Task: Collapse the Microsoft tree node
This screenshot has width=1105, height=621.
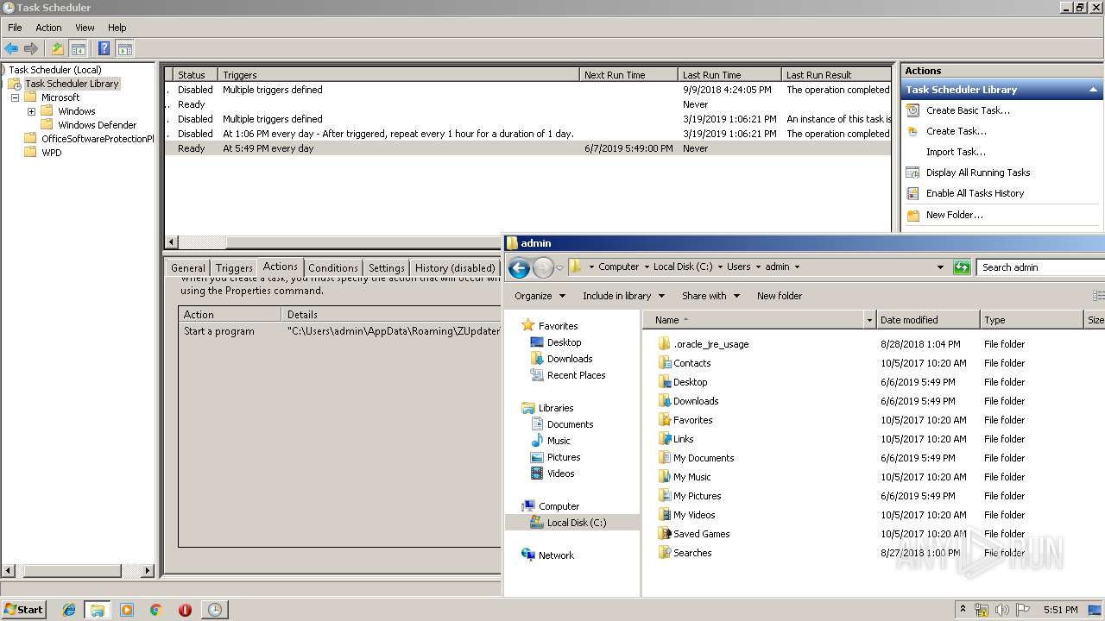Action: pyautogui.click(x=15, y=97)
